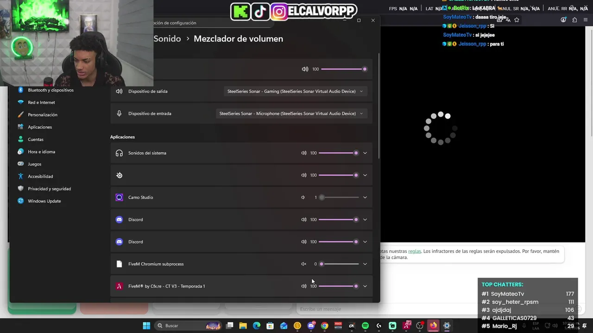The height and width of the screenshot is (333, 593).
Task: Click the Camo Studio app icon
Action: click(119, 197)
